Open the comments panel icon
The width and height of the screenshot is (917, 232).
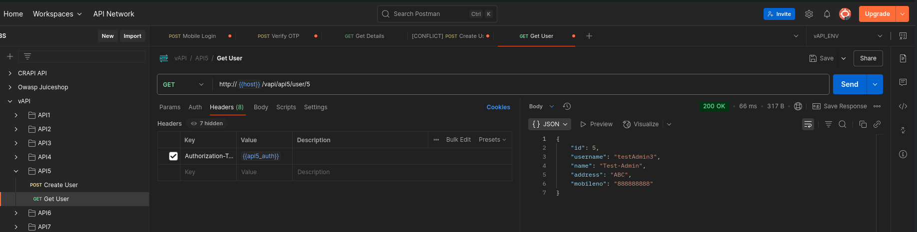[x=903, y=82]
